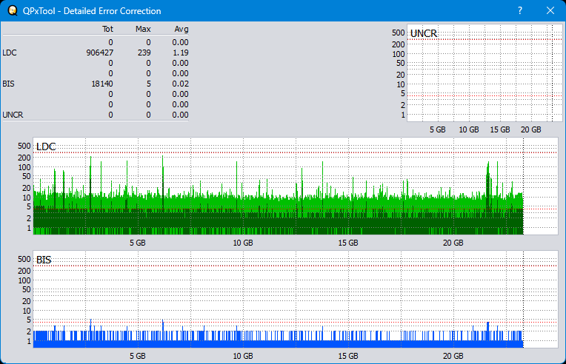This screenshot has height=364, width=566.
Task: Click the 5 GB label under LDC graph
Action: coord(138,243)
